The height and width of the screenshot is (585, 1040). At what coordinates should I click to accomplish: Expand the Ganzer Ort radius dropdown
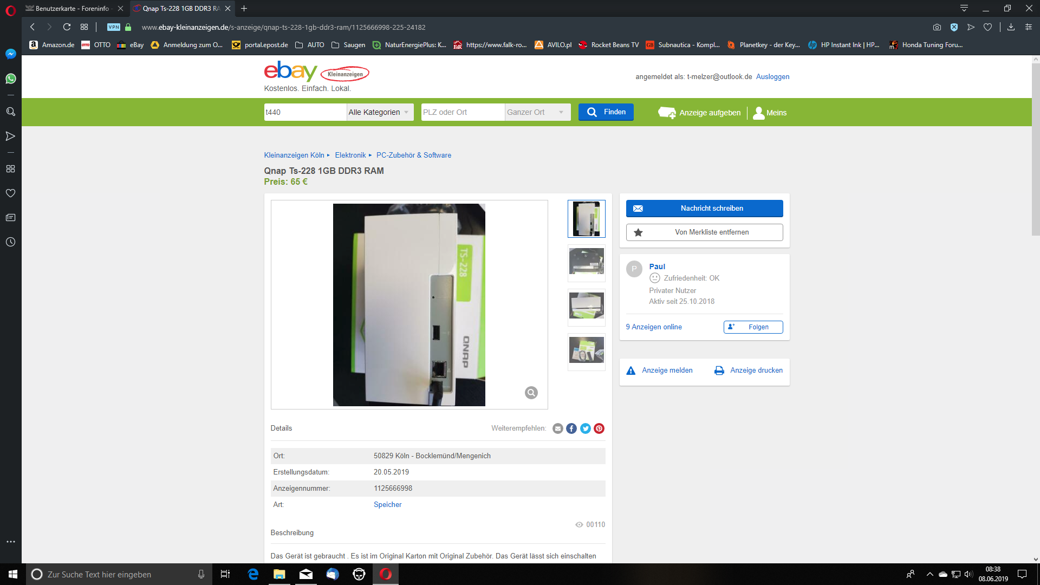coord(537,112)
